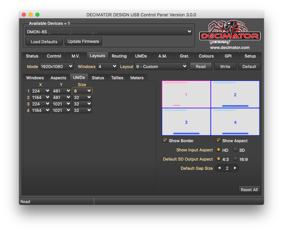Open row 4 Y dropdown showing 1021
This screenshot has height=232, width=283.
61,111
